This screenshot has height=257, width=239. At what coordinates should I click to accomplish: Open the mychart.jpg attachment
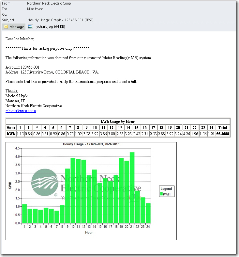[49, 27]
